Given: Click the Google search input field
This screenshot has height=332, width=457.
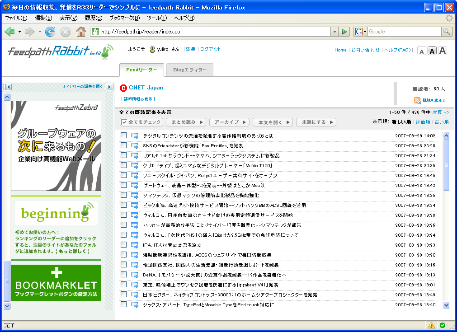Looking at the screenshot, I should pos(405,32).
